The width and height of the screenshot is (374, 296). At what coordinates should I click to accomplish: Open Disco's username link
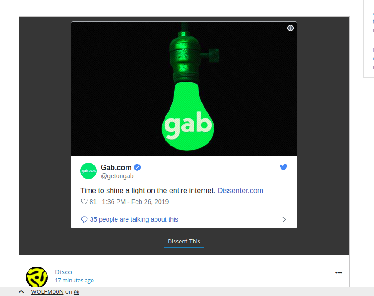(x=63, y=272)
